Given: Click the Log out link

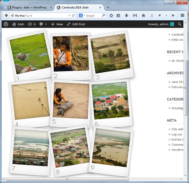Looking at the screenshot, I should click(x=177, y=134).
